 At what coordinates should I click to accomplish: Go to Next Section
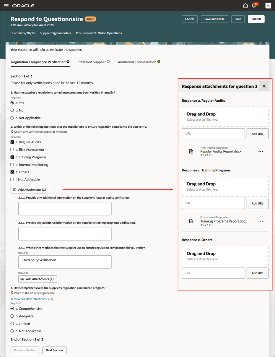click(x=54, y=350)
